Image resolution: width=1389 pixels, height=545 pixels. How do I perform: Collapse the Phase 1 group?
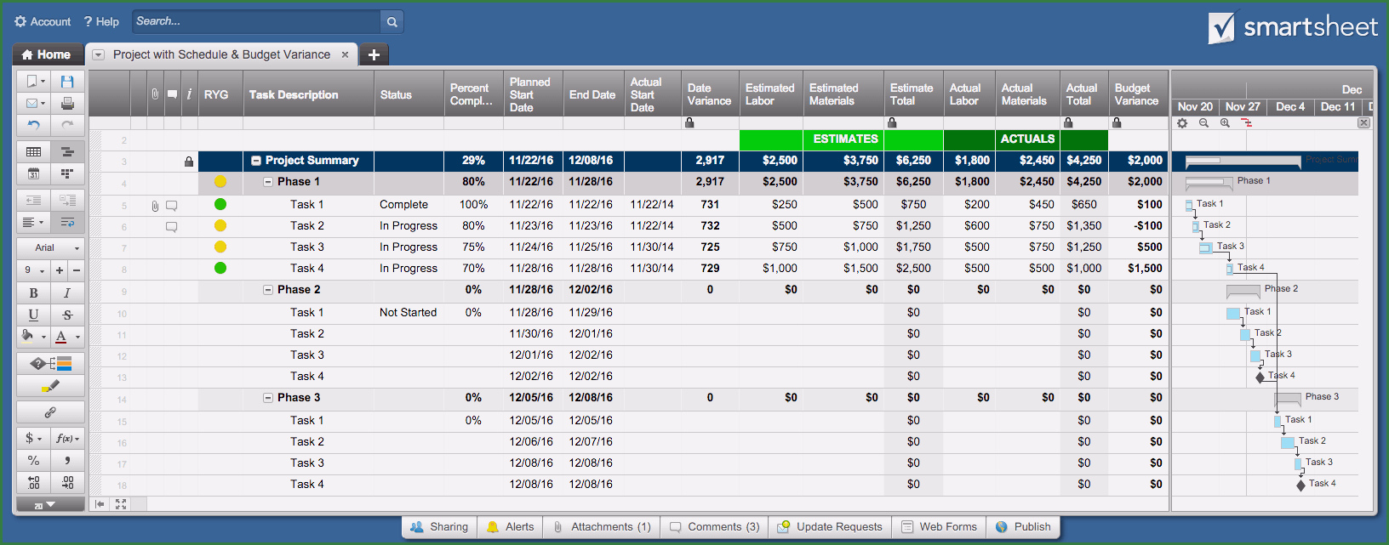[268, 182]
